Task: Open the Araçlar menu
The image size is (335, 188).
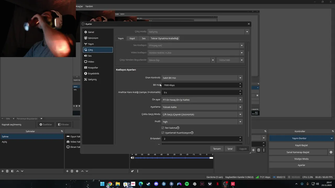Action: [79, 6]
